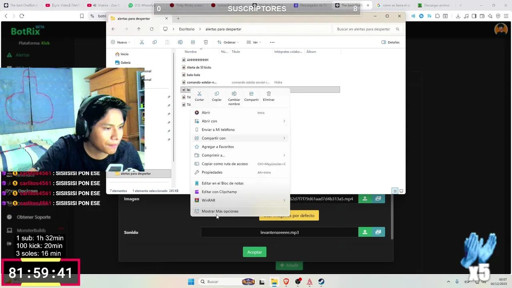Expand the Compartir con submenu
512x288 pixels.
(x=240, y=138)
